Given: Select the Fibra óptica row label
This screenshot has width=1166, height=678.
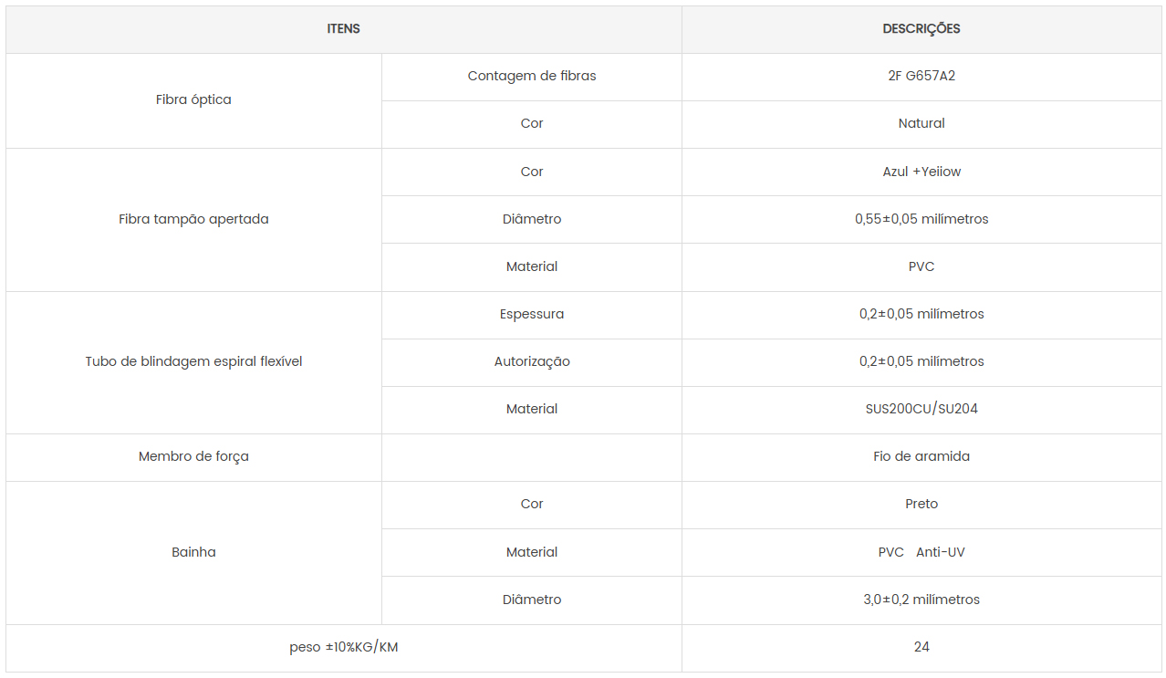Looking at the screenshot, I should pyautogui.click(x=193, y=100).
